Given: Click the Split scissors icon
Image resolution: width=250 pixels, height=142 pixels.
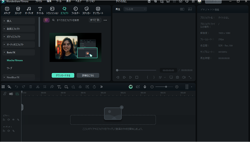Looking at the screenshot, I should [38, 87].
